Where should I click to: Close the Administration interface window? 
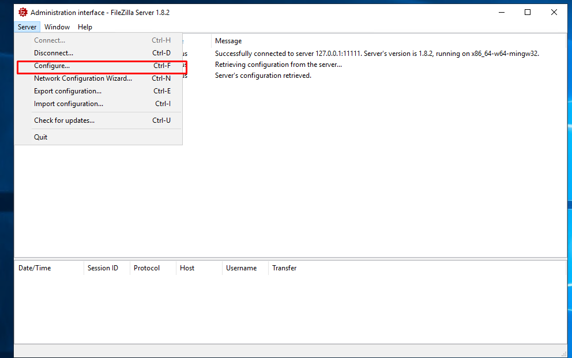[554, 13]
